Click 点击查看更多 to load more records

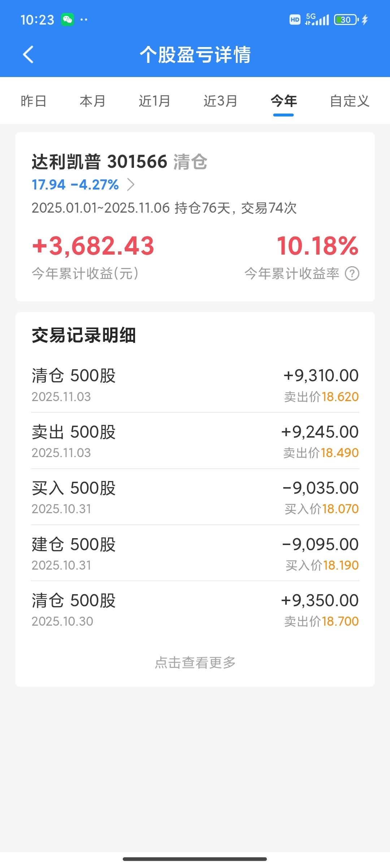[195, 663]
